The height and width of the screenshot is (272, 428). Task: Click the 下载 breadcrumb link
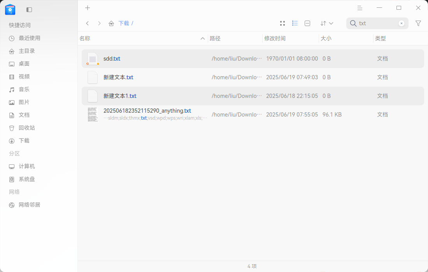(124, 23)
